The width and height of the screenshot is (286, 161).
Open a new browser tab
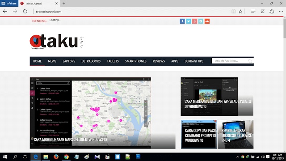tap(64, 3)
